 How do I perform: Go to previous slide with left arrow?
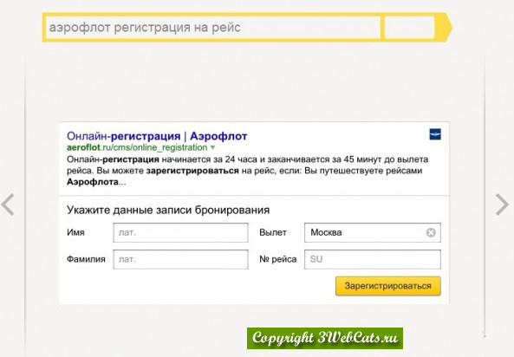[8, 204]
